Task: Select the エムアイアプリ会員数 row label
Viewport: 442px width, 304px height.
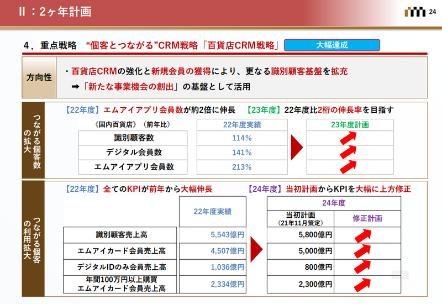Action: 134,167
